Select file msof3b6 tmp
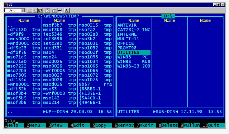Viewport: 229px width, 134px height. (x=24, y=103)
